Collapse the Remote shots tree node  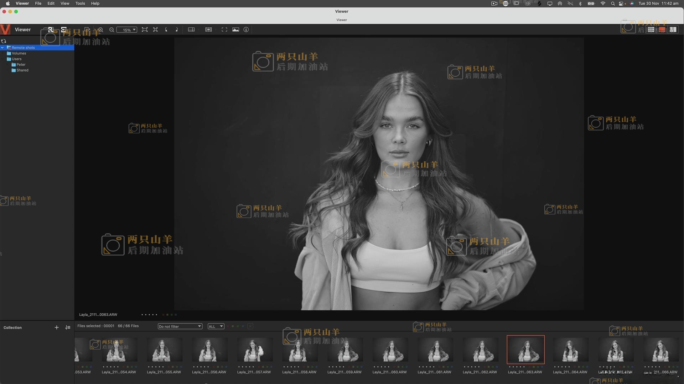[x=2, y=48]
